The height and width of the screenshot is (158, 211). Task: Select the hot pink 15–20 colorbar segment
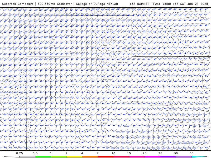(137, 157)
